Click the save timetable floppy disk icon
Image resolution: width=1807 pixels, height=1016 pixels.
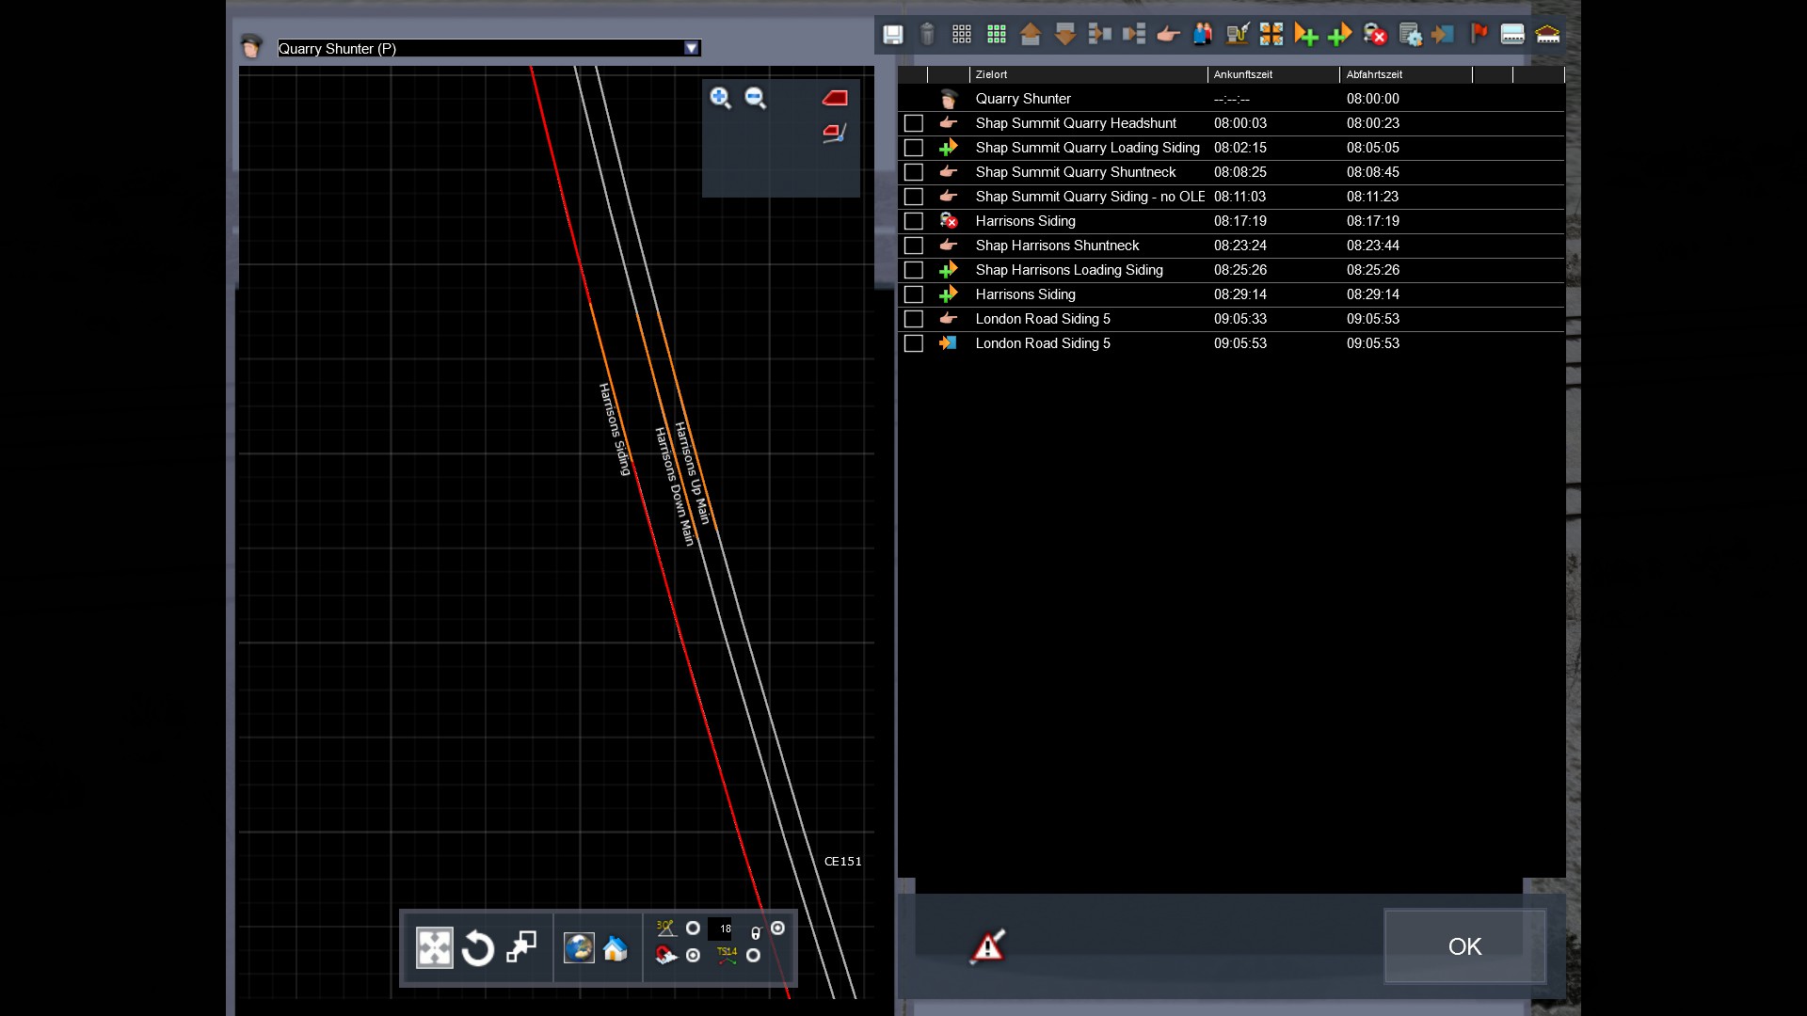[x=892, y=35]
